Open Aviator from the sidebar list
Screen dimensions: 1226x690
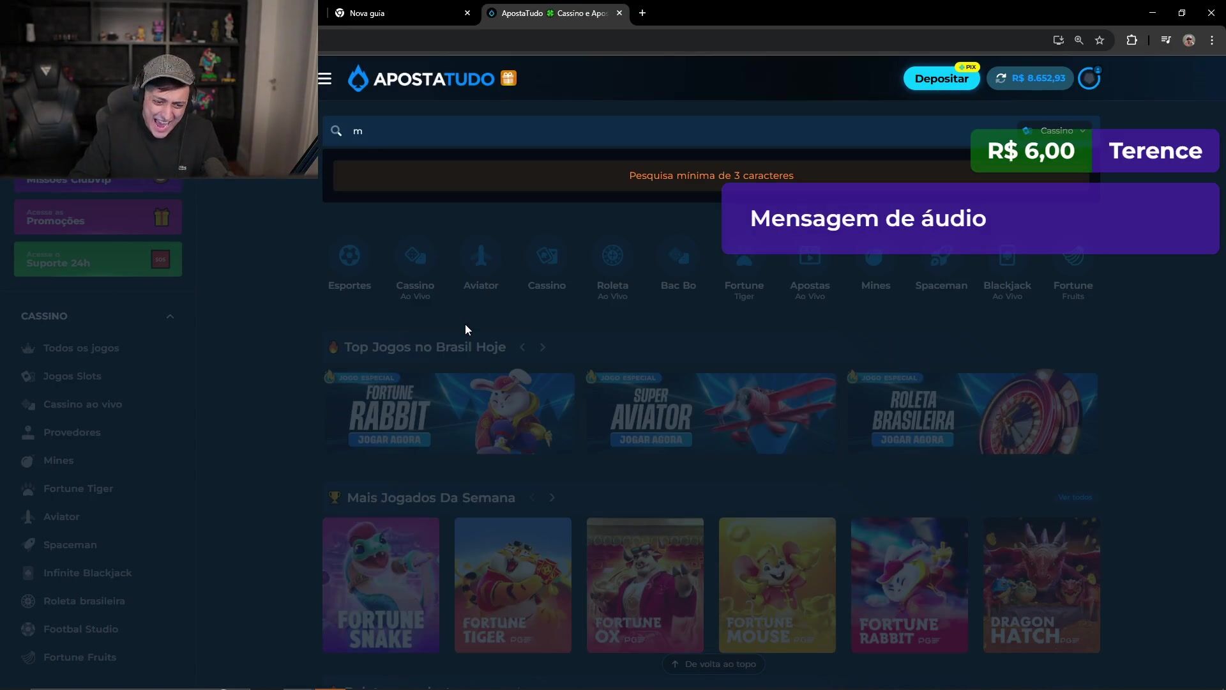click(61, 517)
